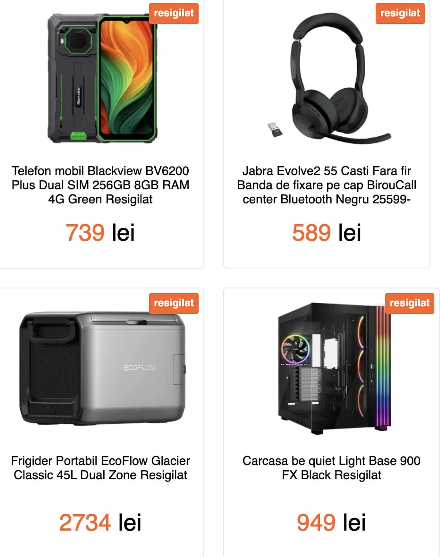Viewport: 440px width, 557px height.
Task: Open Jabra Evolve2 55 Casti Fara fir link
Action: coord(327,185)
